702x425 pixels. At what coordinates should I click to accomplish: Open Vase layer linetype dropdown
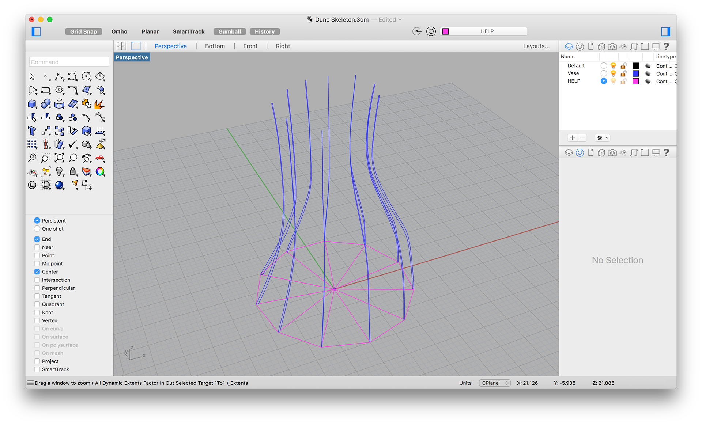pyautogui.click(x=666, y=73)
